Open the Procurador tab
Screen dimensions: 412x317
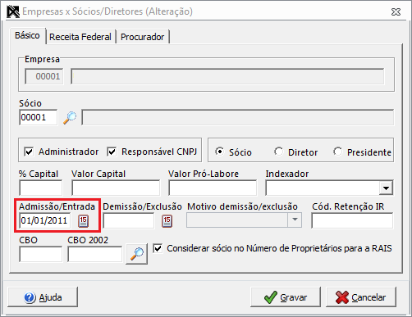143,37
